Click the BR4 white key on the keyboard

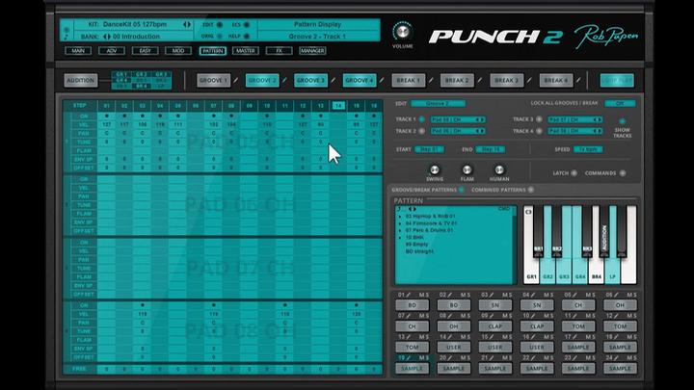[597, 270]
